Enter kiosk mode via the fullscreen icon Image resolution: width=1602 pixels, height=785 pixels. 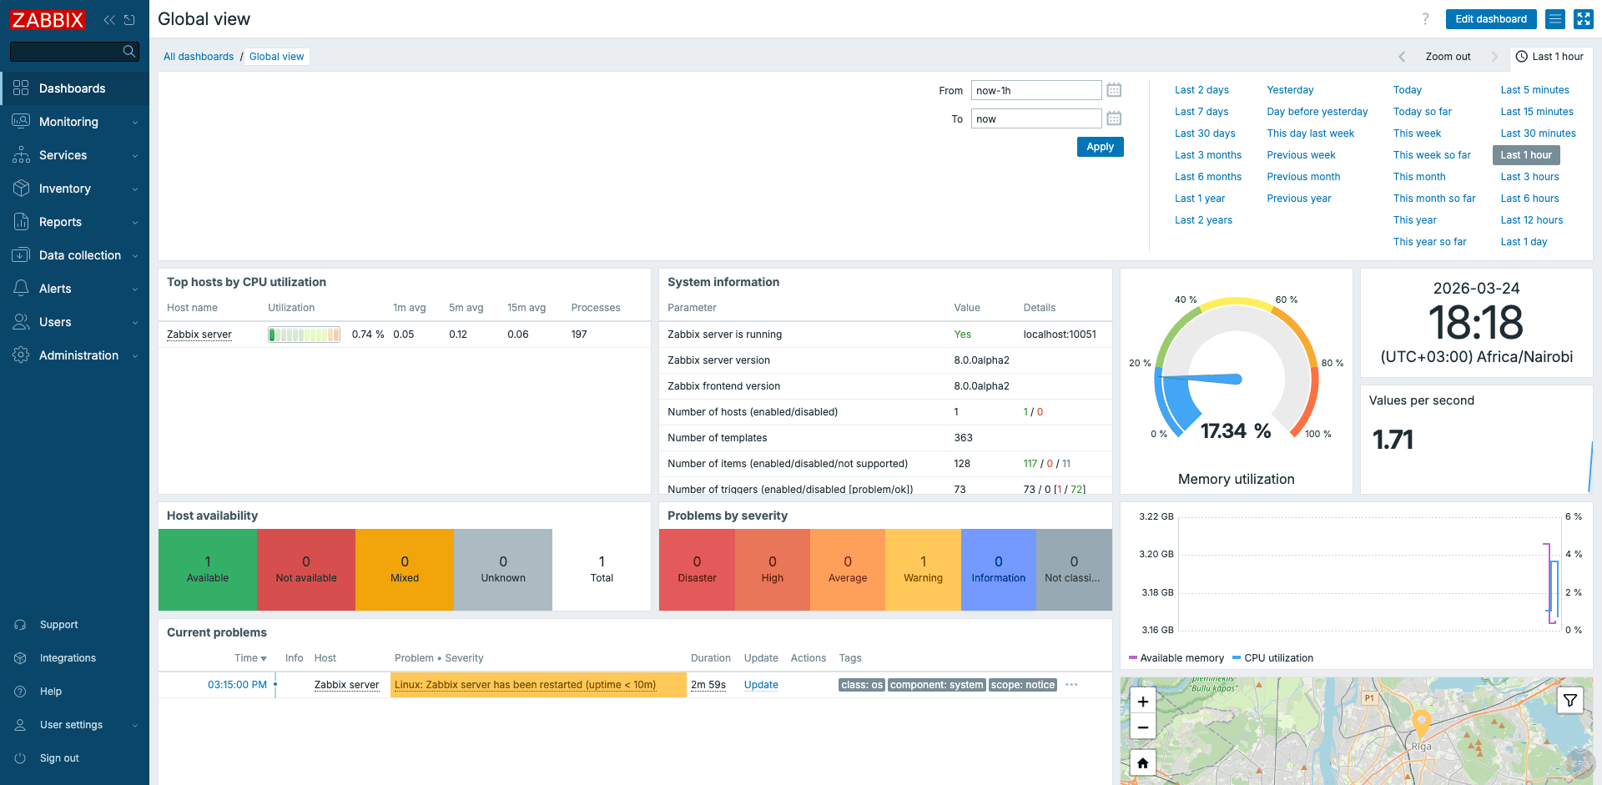(1583, 19)
